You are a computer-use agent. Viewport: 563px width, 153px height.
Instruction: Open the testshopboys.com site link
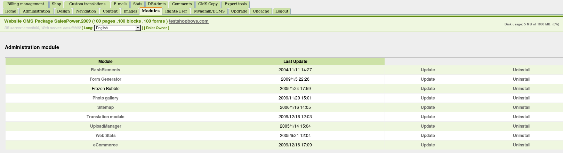(189, 21)
